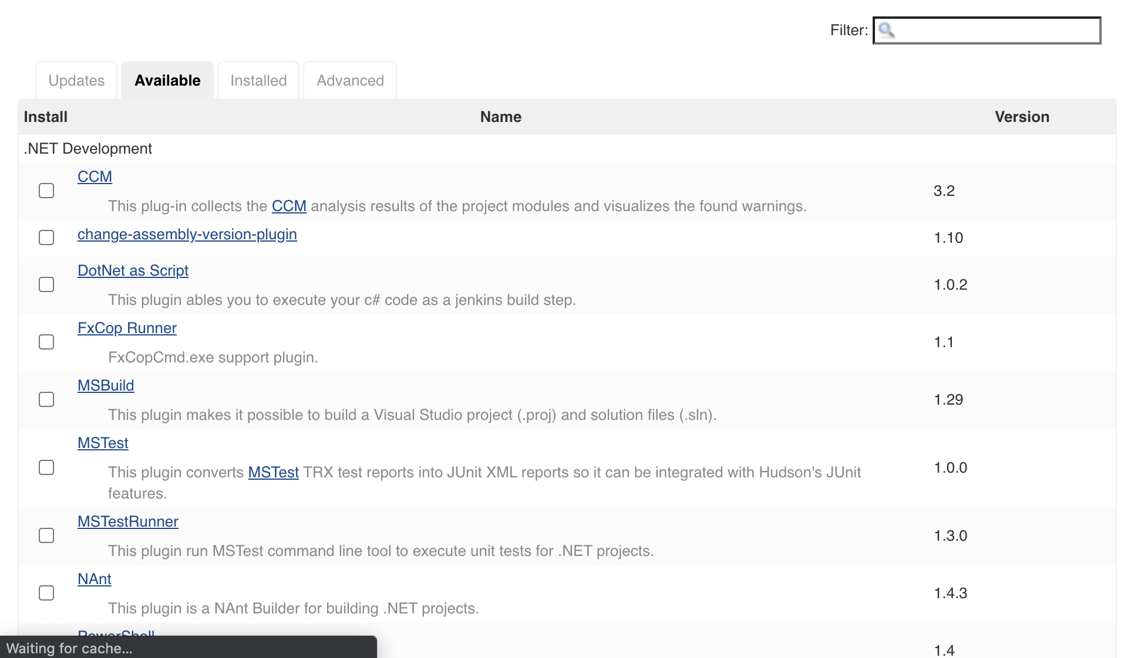Open the CCM plugin title link
Image resolution: width=1131 pixels, height=658 pixels.
(x=95, y=177)
